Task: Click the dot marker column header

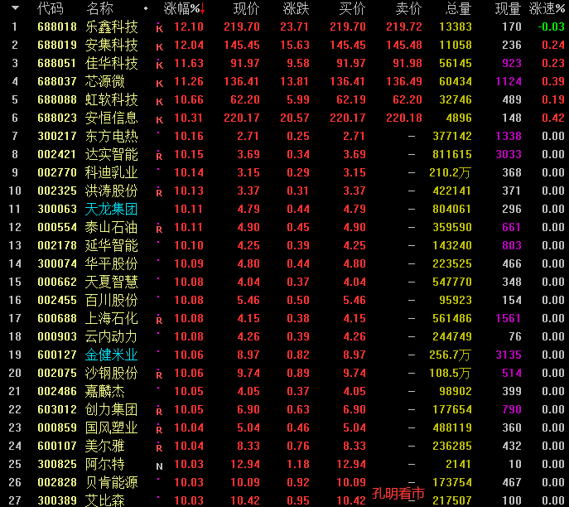Action: coord(146,8)
